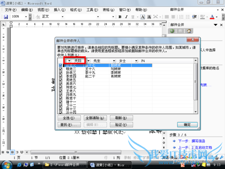The width and height of the screenshot is (225, 169).
Task: Open the style 正文 dropdown
Action: (x=63, y=17)
